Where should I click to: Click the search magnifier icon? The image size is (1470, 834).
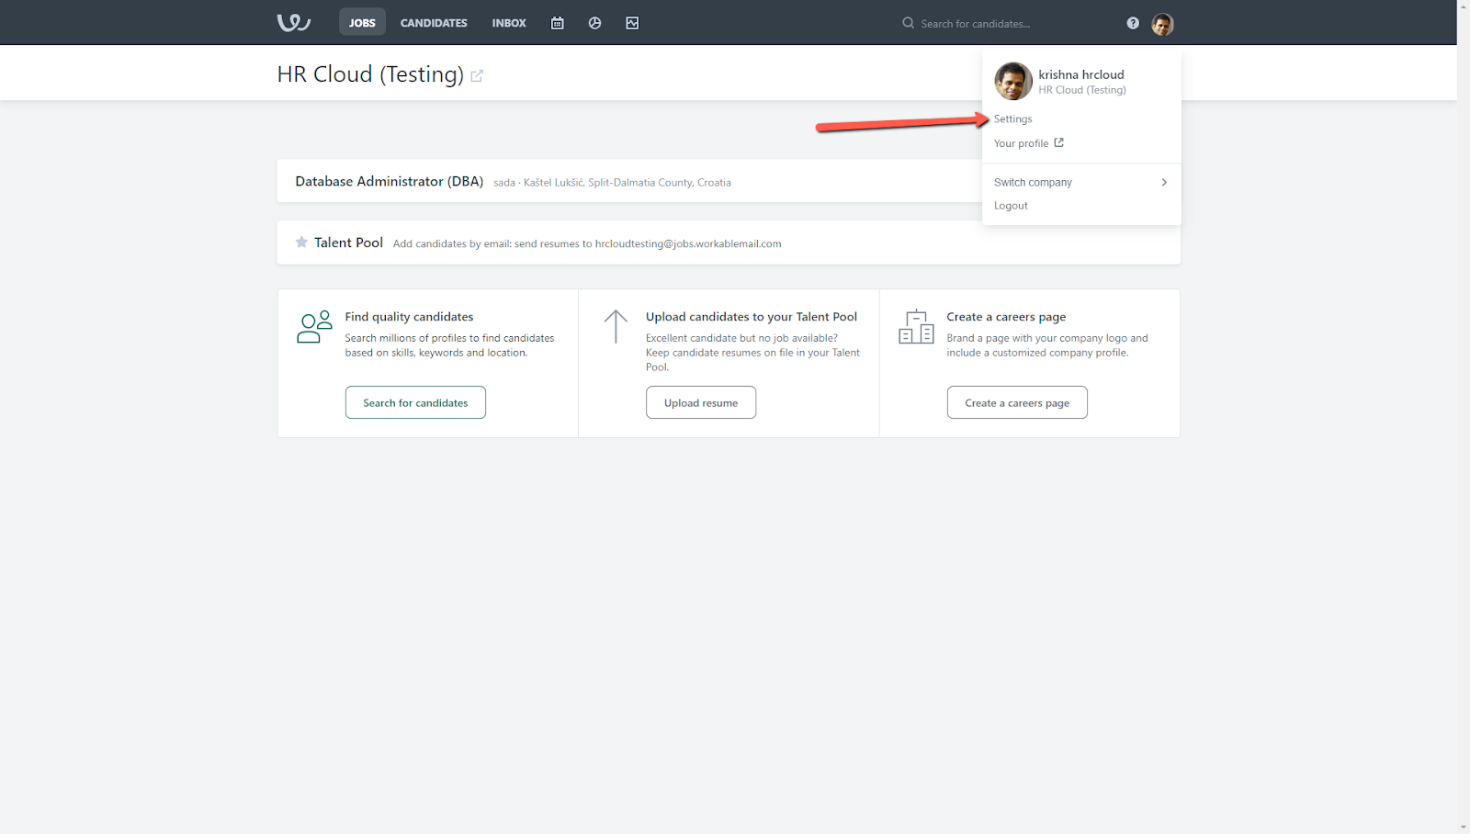[x=908, y=23]
